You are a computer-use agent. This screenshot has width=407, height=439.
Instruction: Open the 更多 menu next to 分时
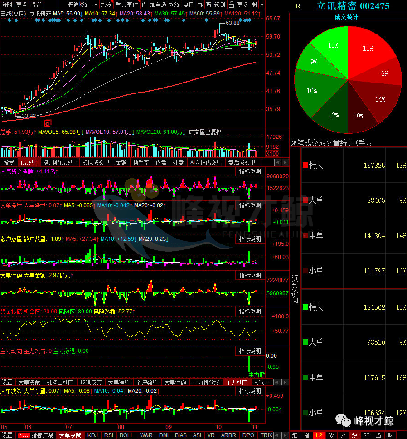[21, 5]
